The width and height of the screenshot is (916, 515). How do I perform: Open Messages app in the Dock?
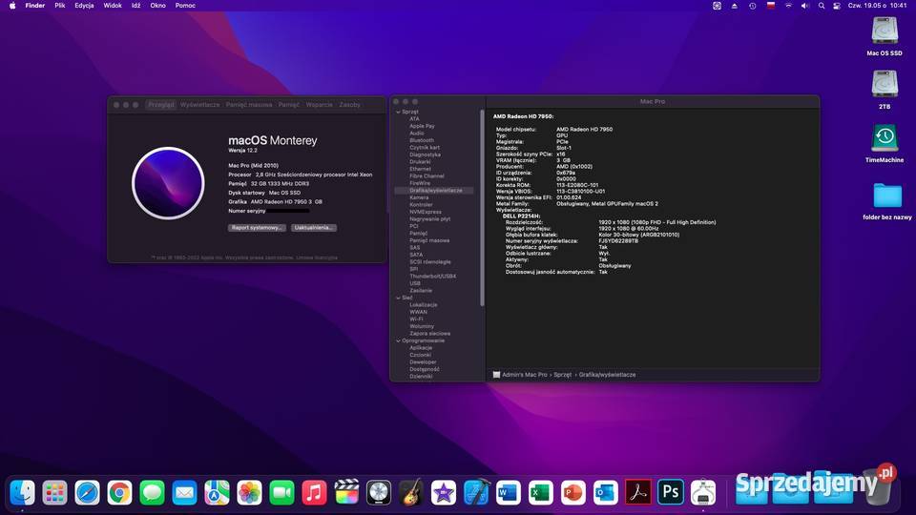pos(152,493)
